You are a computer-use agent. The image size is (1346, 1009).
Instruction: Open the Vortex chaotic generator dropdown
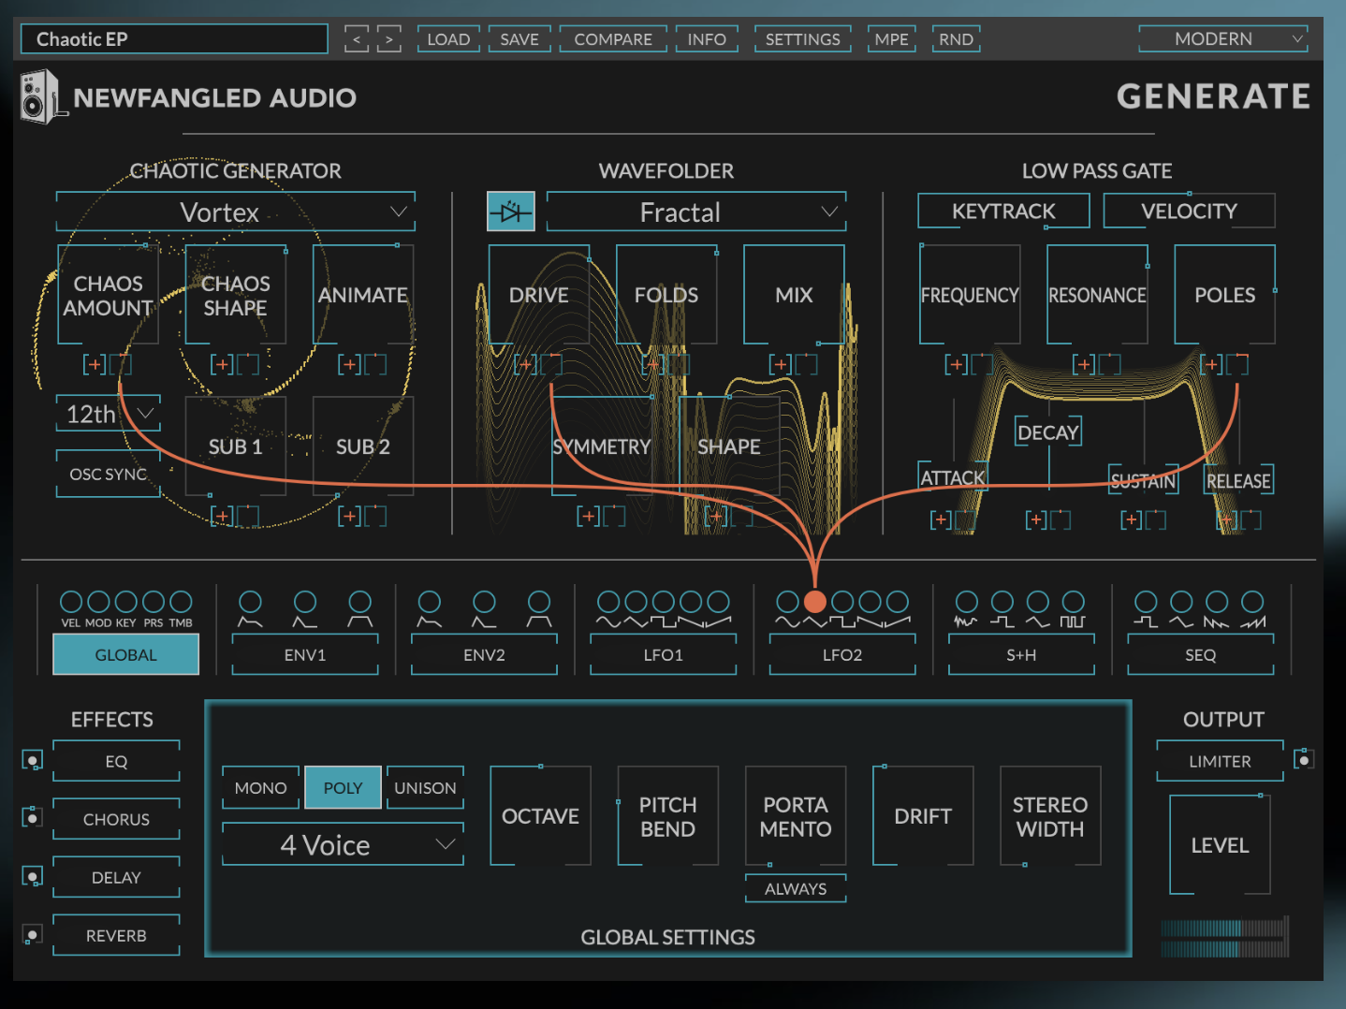pos(236,212)
